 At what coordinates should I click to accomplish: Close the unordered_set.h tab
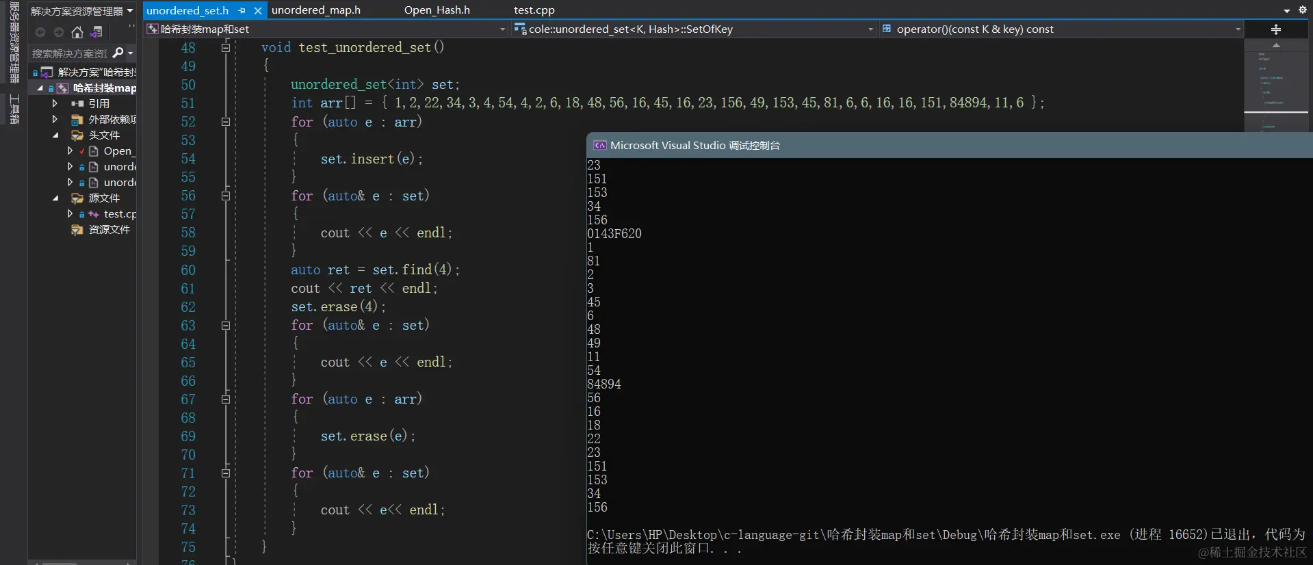pyautogui.click(x=257, y=11)
